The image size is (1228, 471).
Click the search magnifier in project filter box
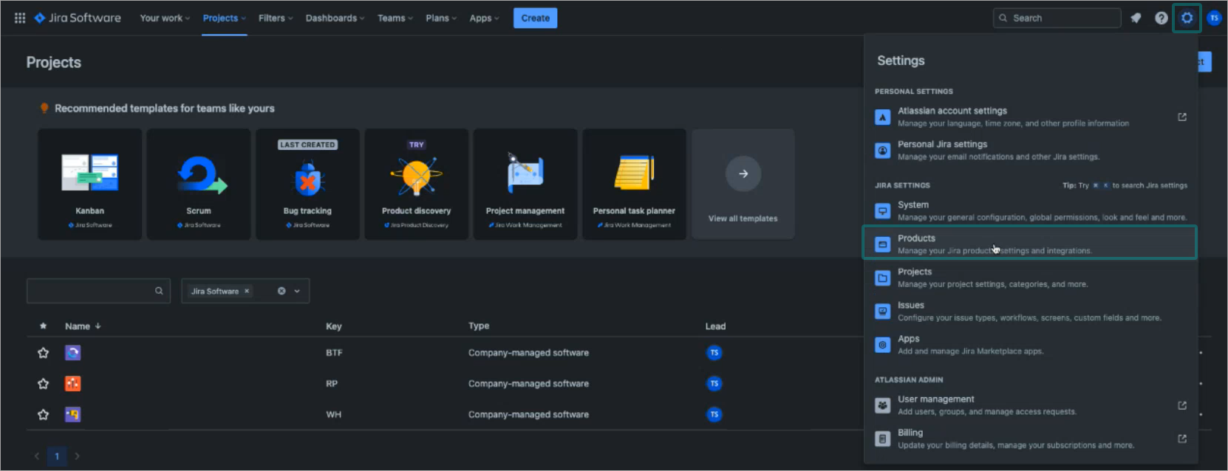click(159, 291)
